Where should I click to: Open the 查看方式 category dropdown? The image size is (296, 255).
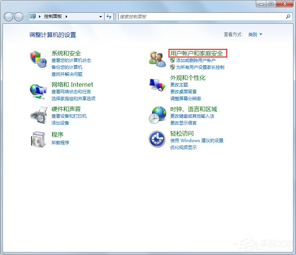254,34
